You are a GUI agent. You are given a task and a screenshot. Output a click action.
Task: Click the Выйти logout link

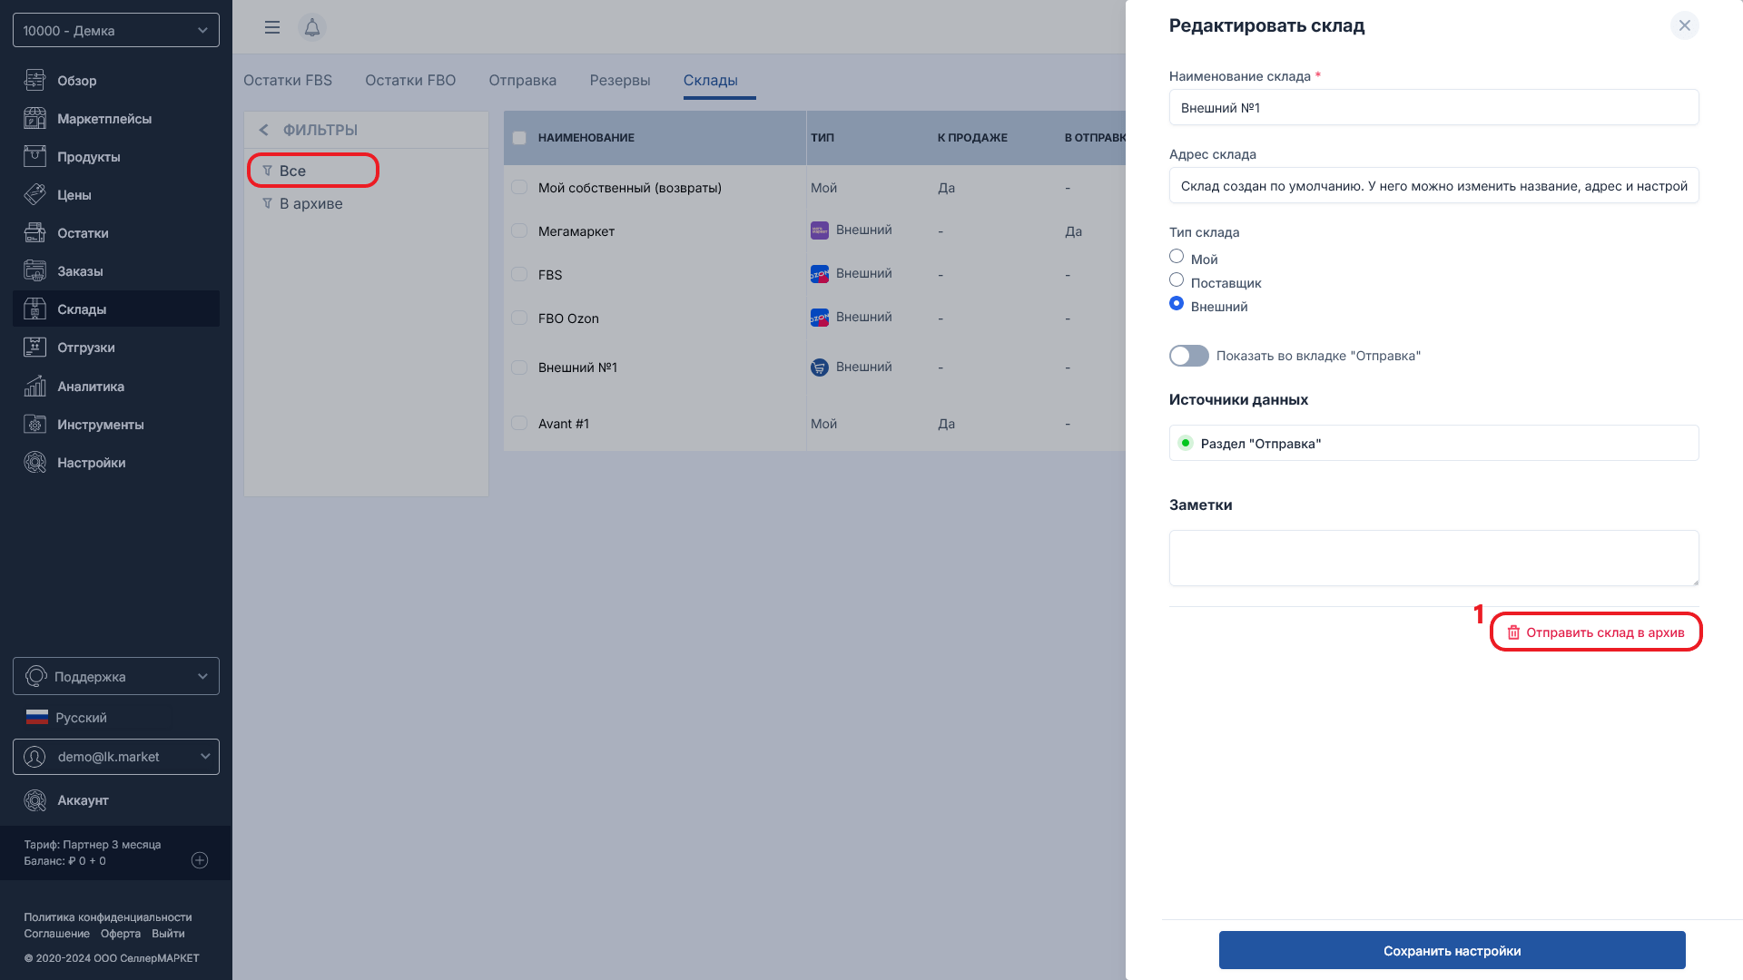tap(168, 934)
